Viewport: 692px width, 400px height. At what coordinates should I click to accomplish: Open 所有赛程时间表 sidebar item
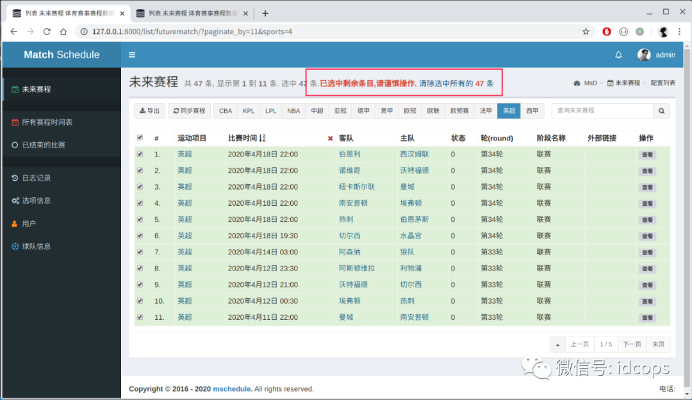tap(62, 122)
